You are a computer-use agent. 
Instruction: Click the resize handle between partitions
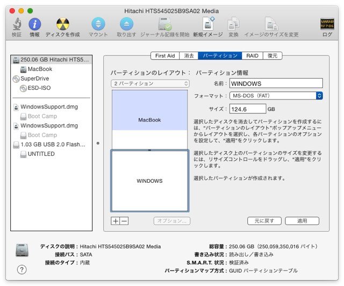149,150
